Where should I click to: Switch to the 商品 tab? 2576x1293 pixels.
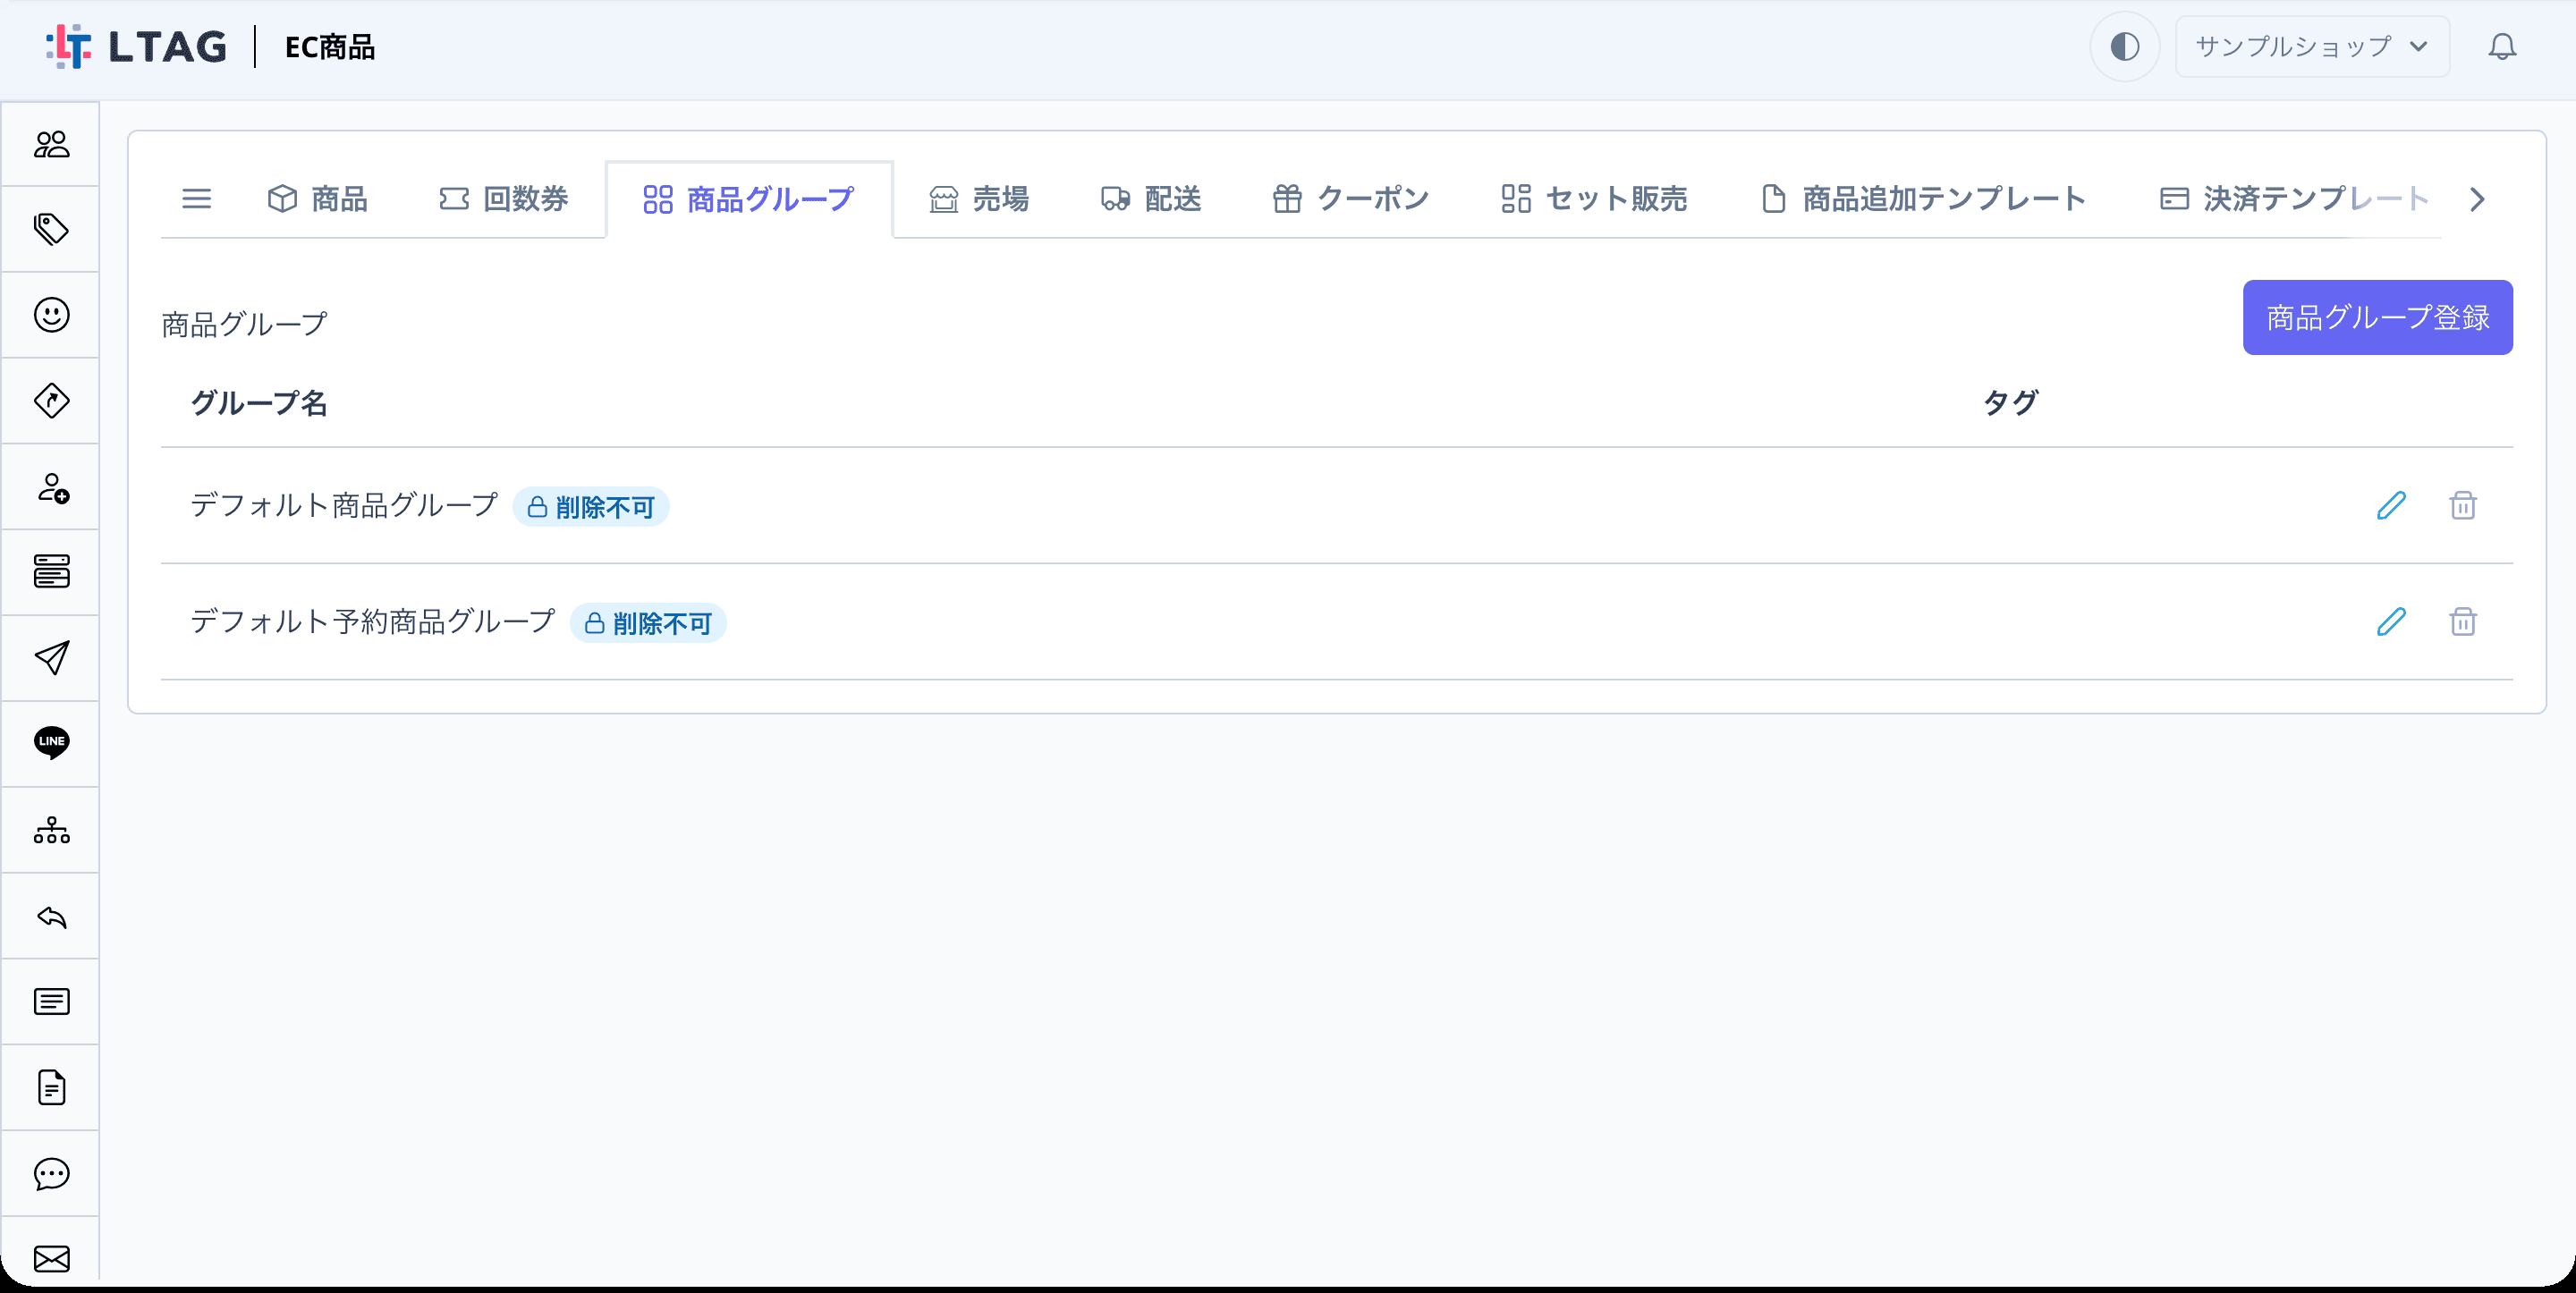coord(318,199)
